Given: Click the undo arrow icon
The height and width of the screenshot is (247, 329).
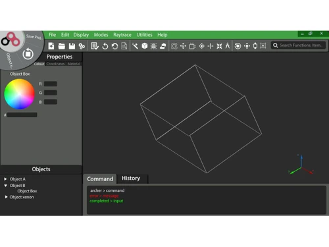Looking at the screenshot, I should (105, 46).
